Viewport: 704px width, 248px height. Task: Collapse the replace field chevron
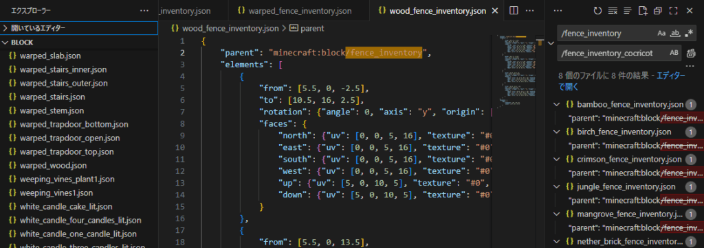(551, 43)
